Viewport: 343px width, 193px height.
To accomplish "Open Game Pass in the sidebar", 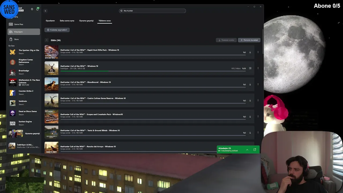I will tap(24, 24).
